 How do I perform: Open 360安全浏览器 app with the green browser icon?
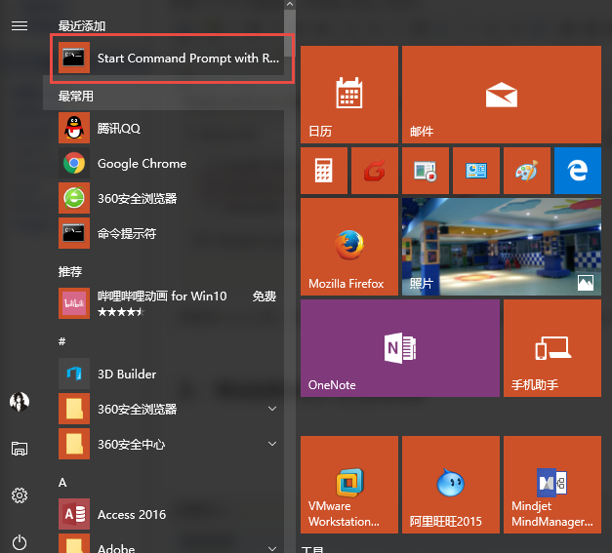click(x=171, y=198)
